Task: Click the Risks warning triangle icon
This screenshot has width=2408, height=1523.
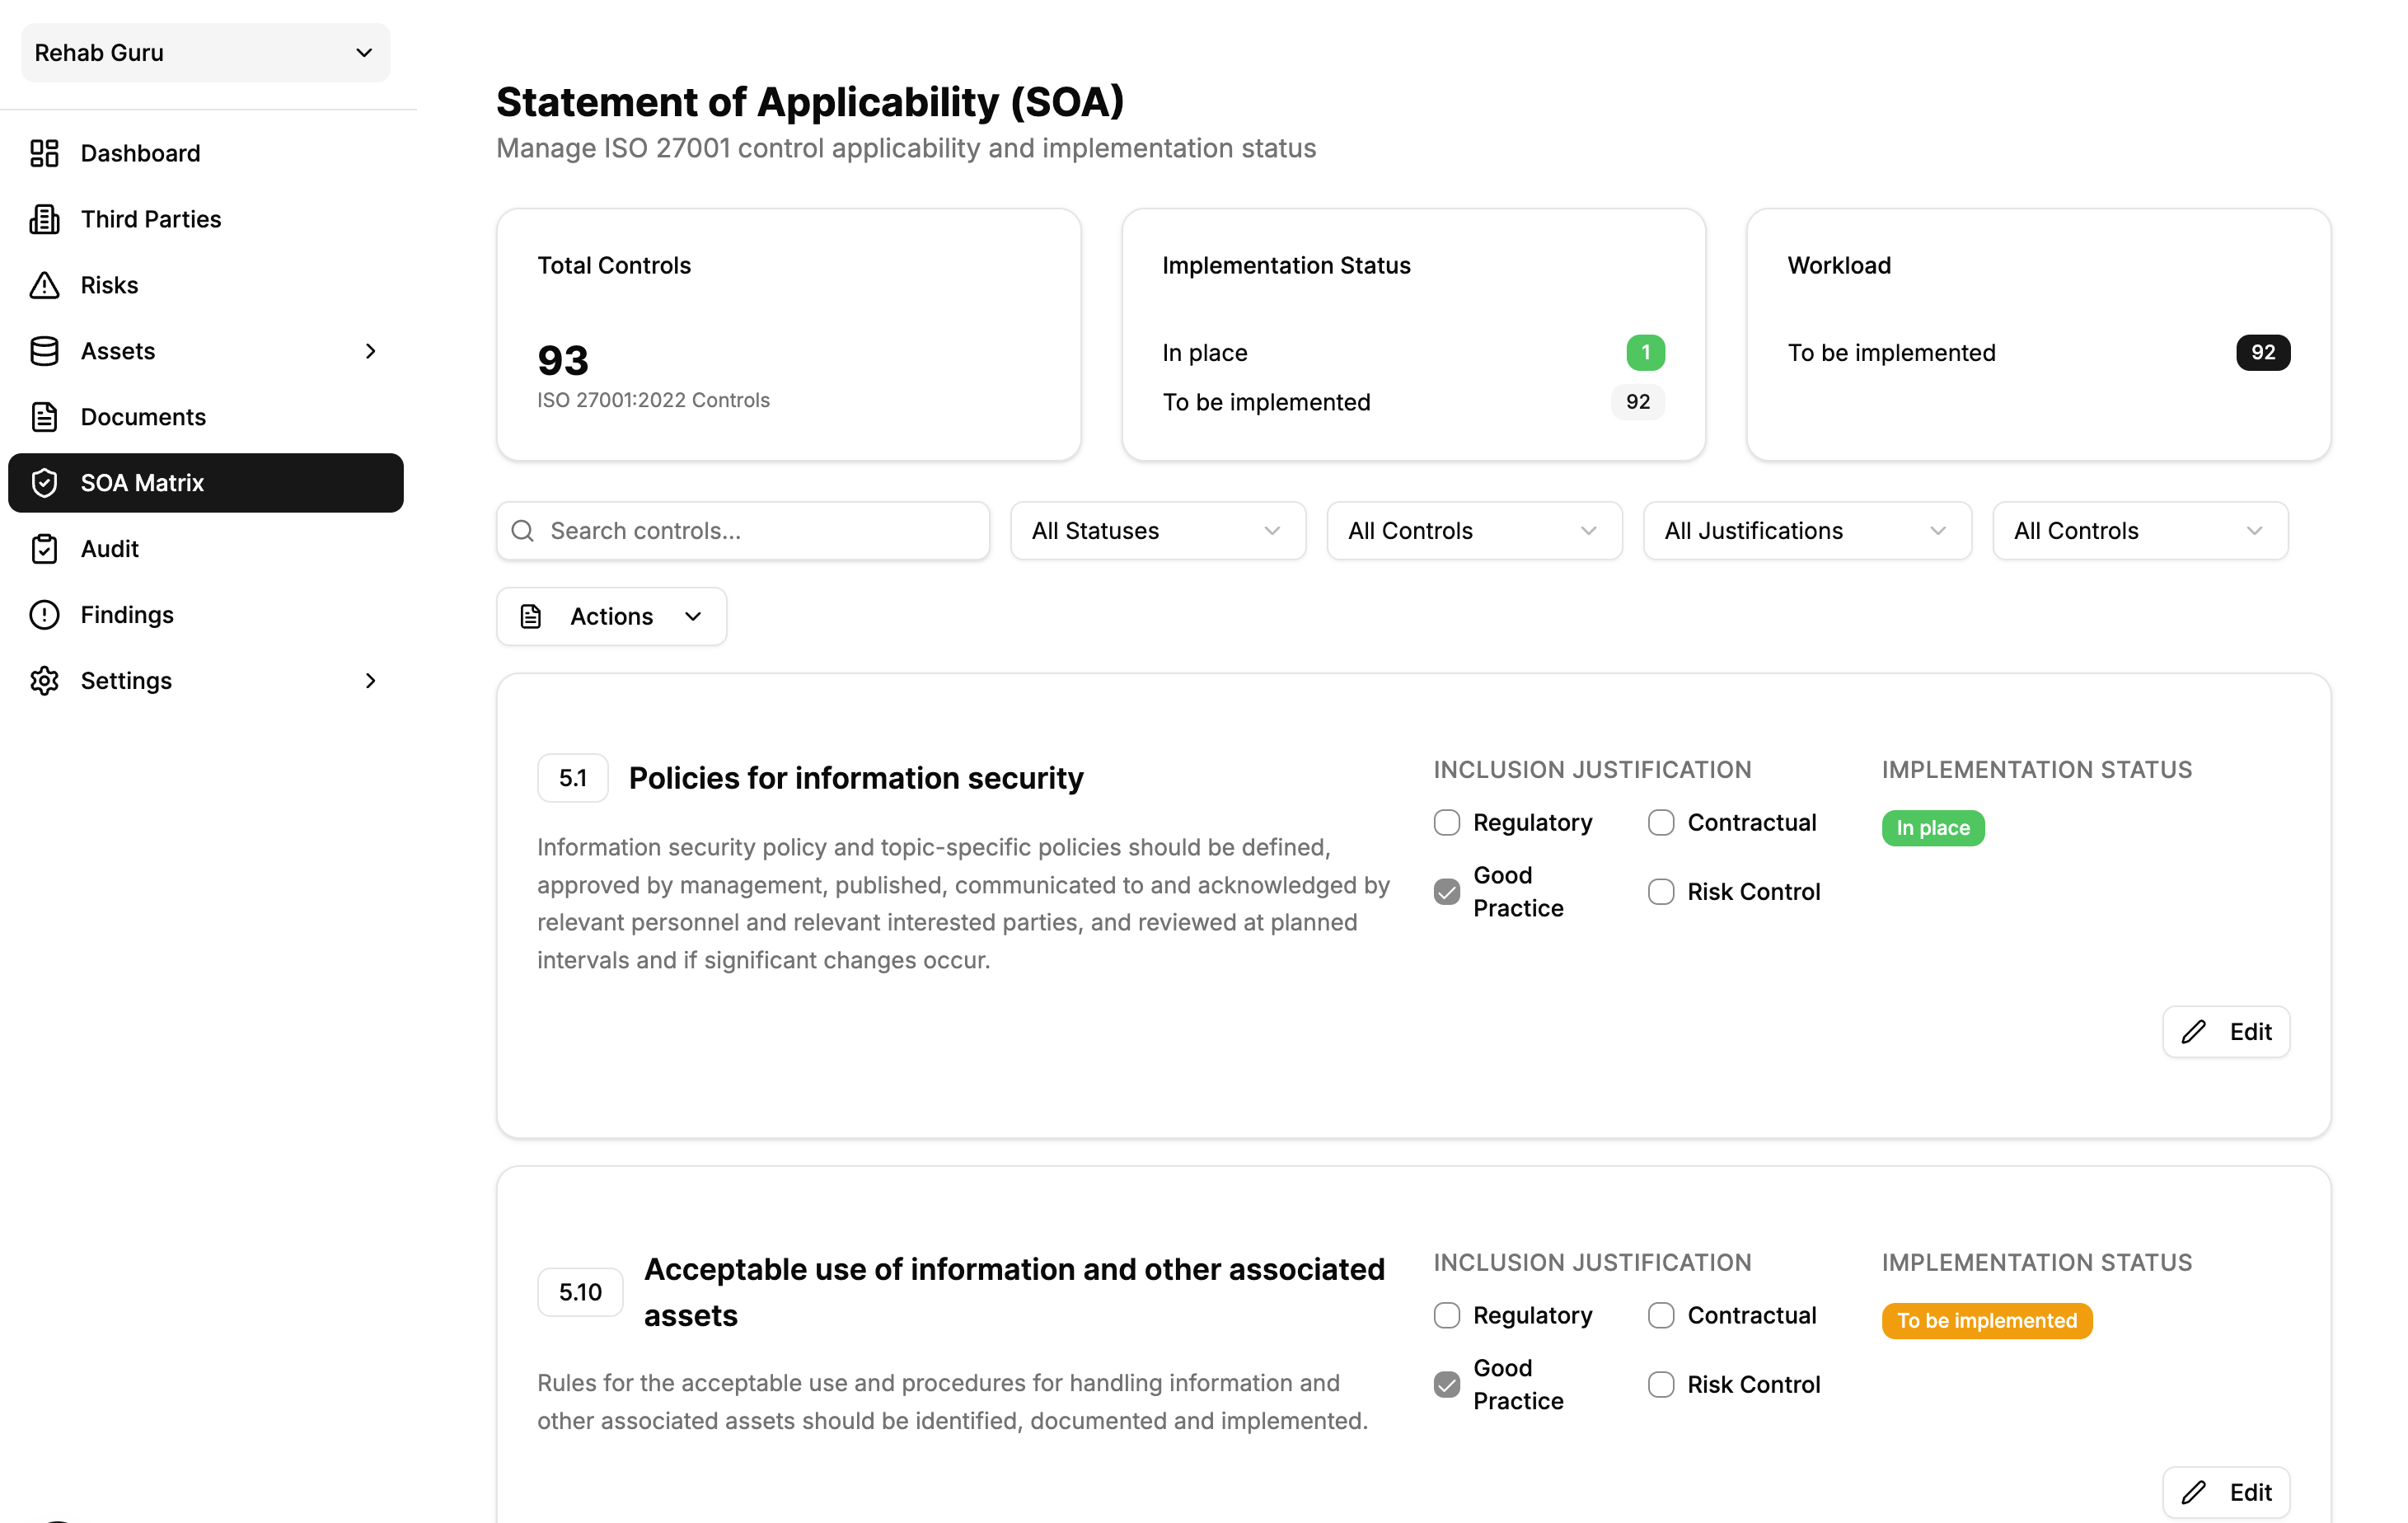Action: [x=44, y=285]
